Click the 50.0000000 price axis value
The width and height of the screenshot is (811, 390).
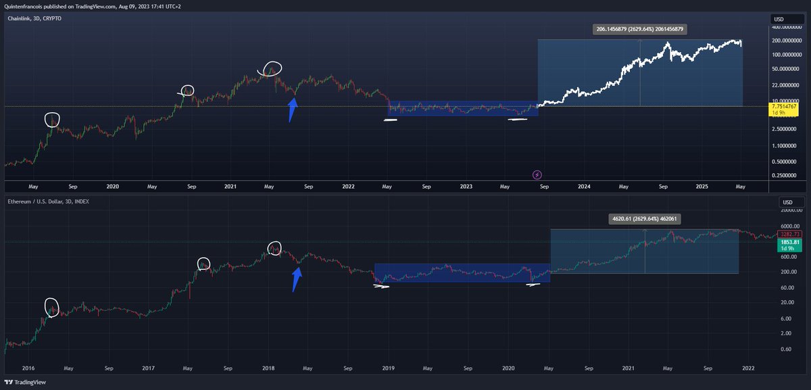point(787,68)
